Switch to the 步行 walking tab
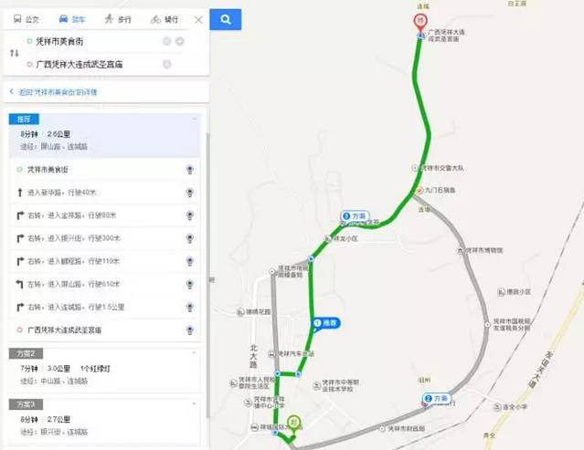This screenshot has width=584, height=450. (118, 19)
